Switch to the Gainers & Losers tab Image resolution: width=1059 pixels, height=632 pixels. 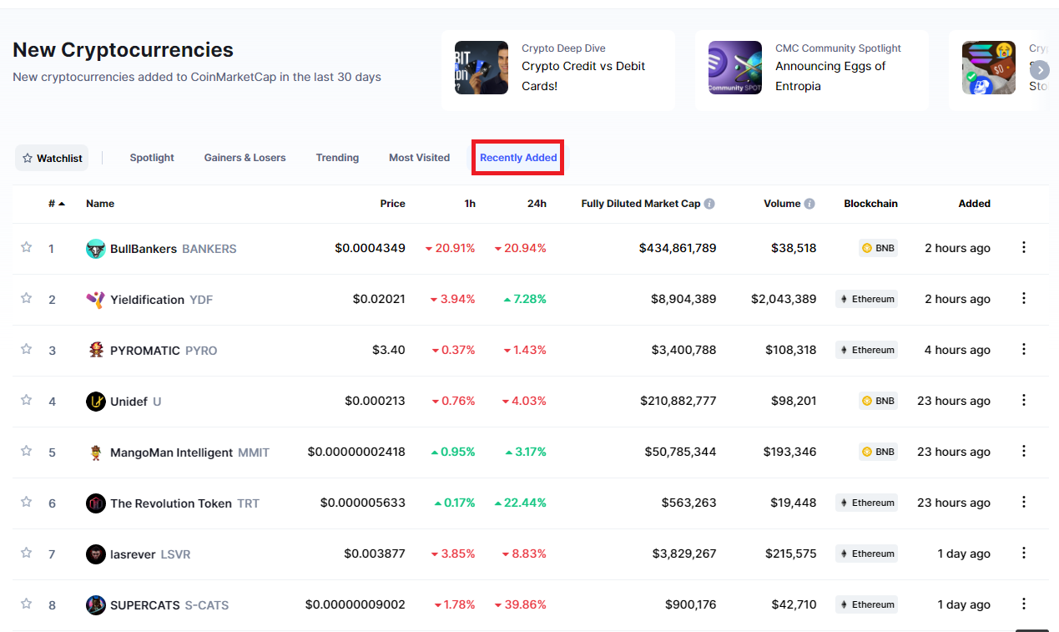(x=245, y=158)
